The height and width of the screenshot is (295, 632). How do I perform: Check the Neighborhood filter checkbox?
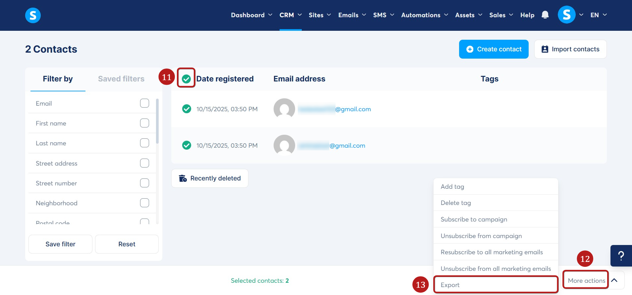(144, 203)
